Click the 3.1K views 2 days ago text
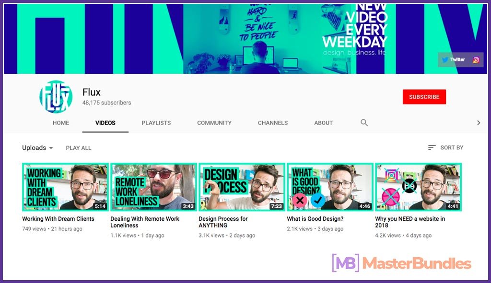Screen dimensions: 491x283 [227, 236]
